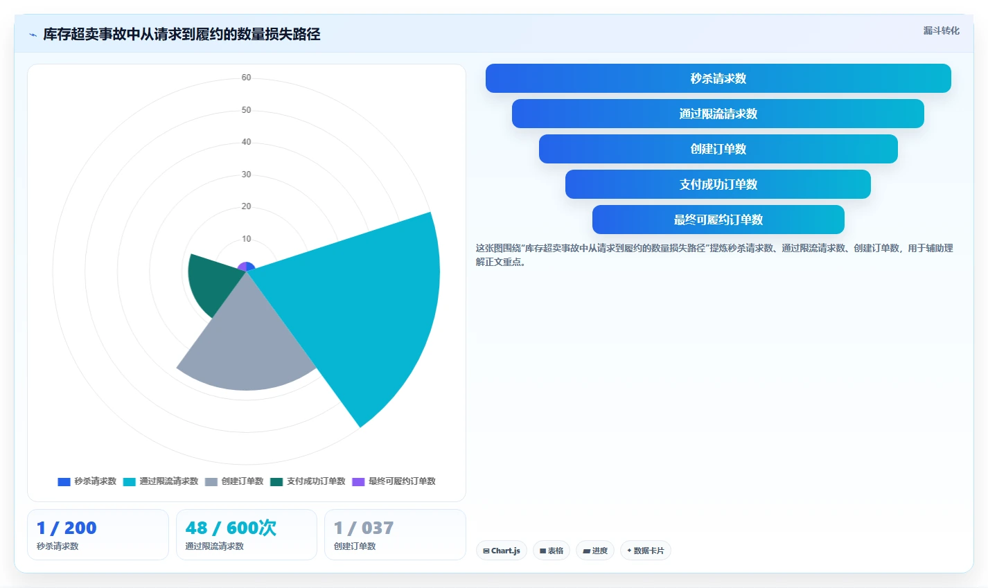Click the 支付成功订单数 funnel bar
This screenshot has width=988, height=588.
pos(718,184)
